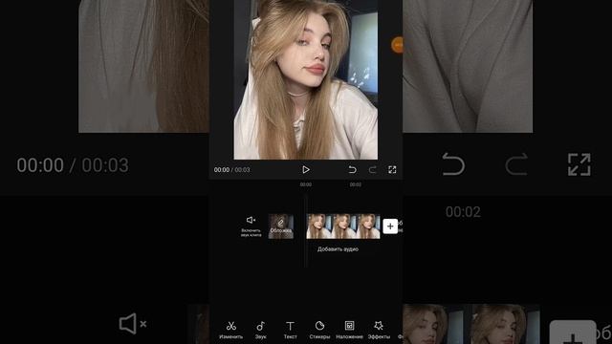
Task: Click the small Redo arrow left of the fullscreen icon
Action: (x=372, y=170)
